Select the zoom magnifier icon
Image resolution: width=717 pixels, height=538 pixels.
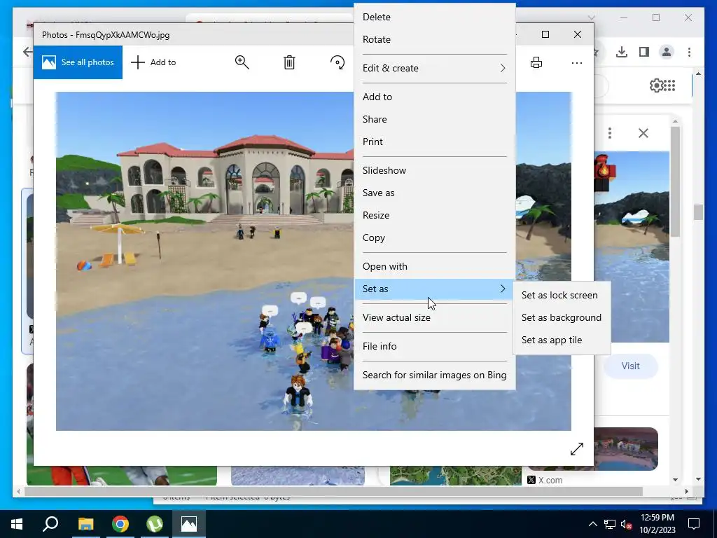point(242,62)
